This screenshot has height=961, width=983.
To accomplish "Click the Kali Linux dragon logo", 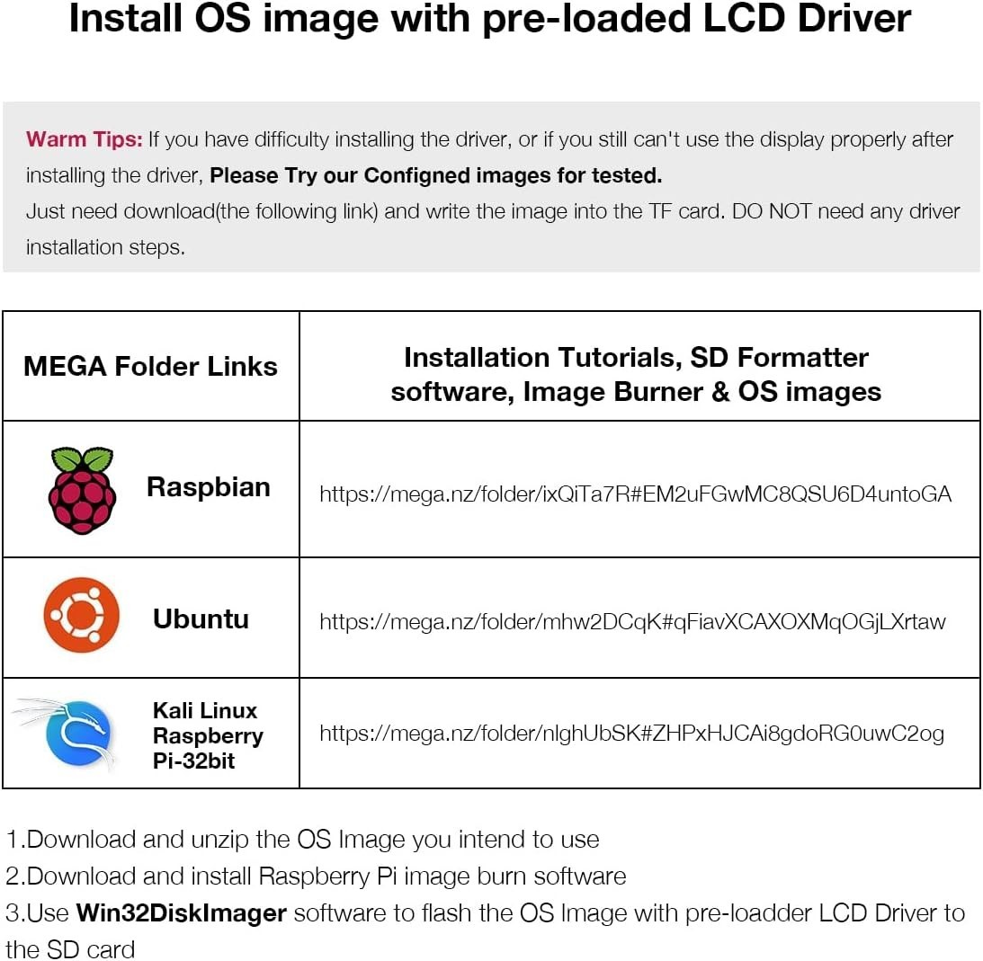I will [69, 734].
